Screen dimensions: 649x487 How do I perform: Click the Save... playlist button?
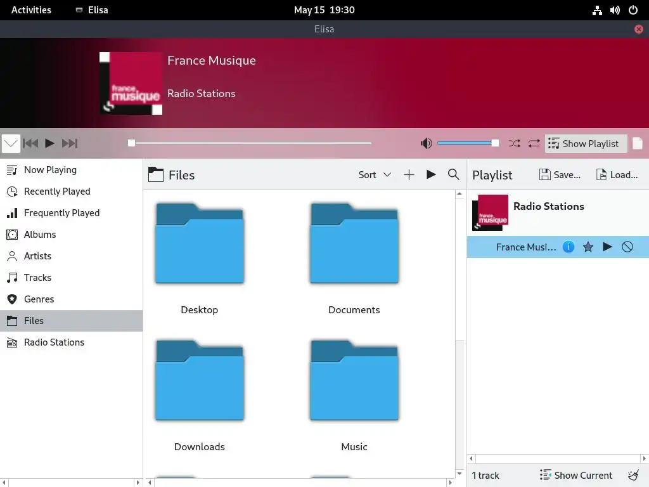click(560, 175)
